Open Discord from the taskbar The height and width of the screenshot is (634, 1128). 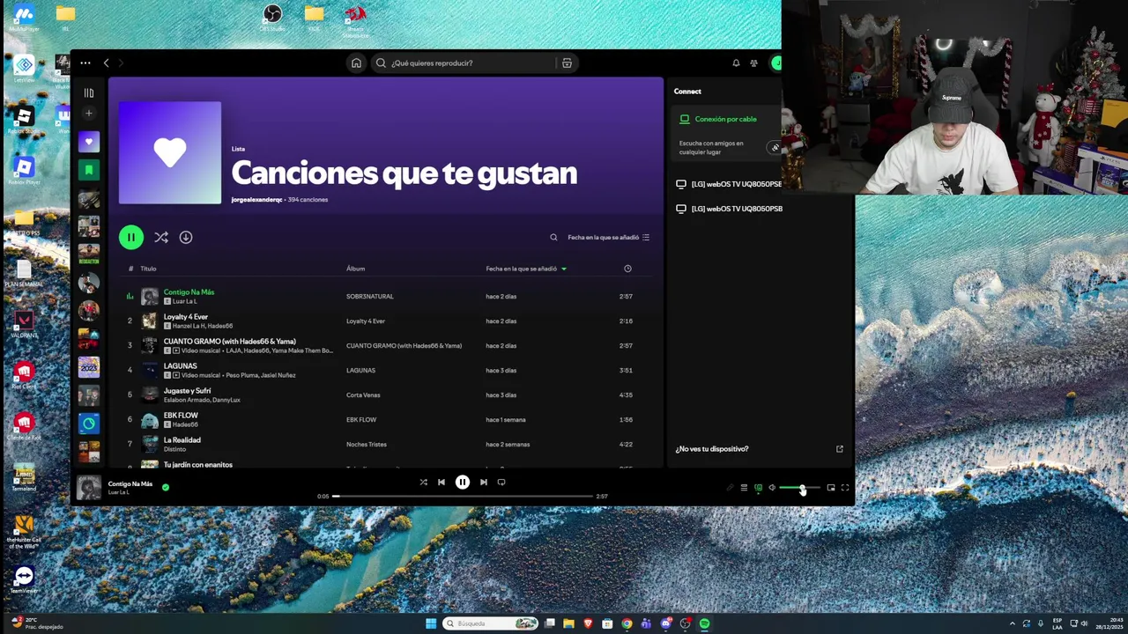point(665,623)
